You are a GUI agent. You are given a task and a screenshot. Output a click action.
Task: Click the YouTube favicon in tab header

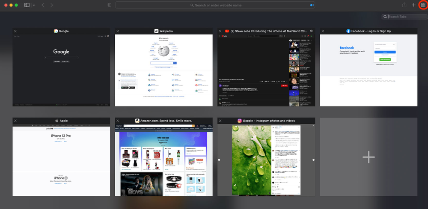tap(227, 31)
